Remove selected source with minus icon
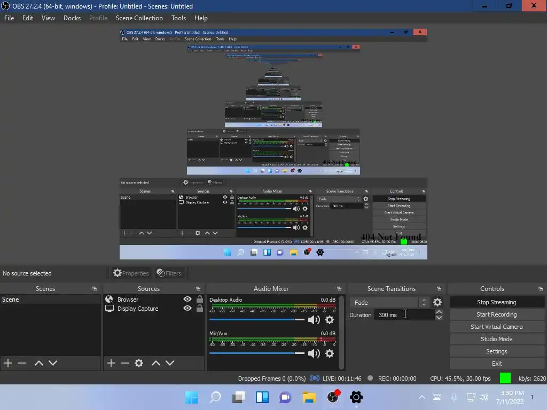 click(x=125, y=363)
